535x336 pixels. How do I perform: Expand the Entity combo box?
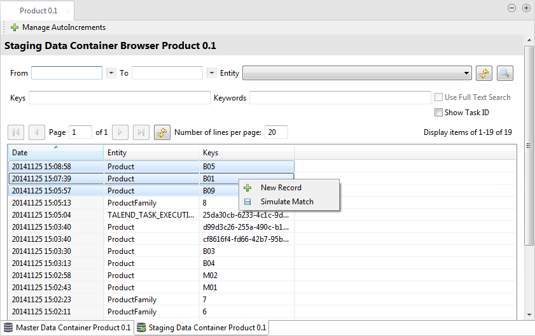point(467,73)
